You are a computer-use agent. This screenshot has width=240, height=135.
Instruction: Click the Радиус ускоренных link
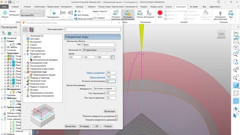click(96, 73)
